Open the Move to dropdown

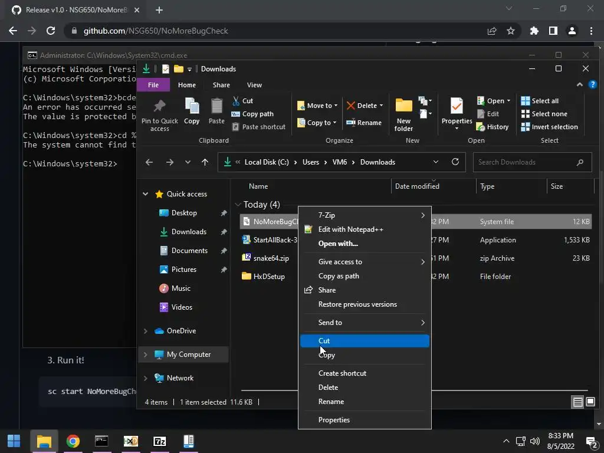[317, 106]
